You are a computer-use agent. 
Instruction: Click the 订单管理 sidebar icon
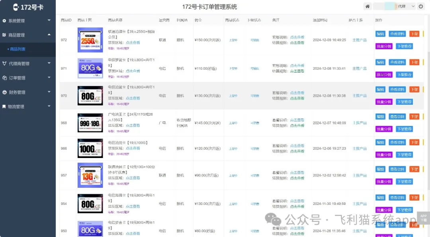(x=4, y=78)
